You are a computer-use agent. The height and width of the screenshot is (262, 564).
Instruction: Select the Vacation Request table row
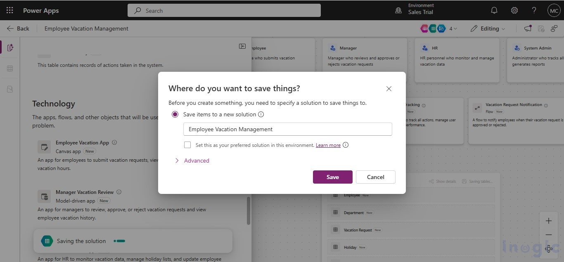(x=411, y=230)
